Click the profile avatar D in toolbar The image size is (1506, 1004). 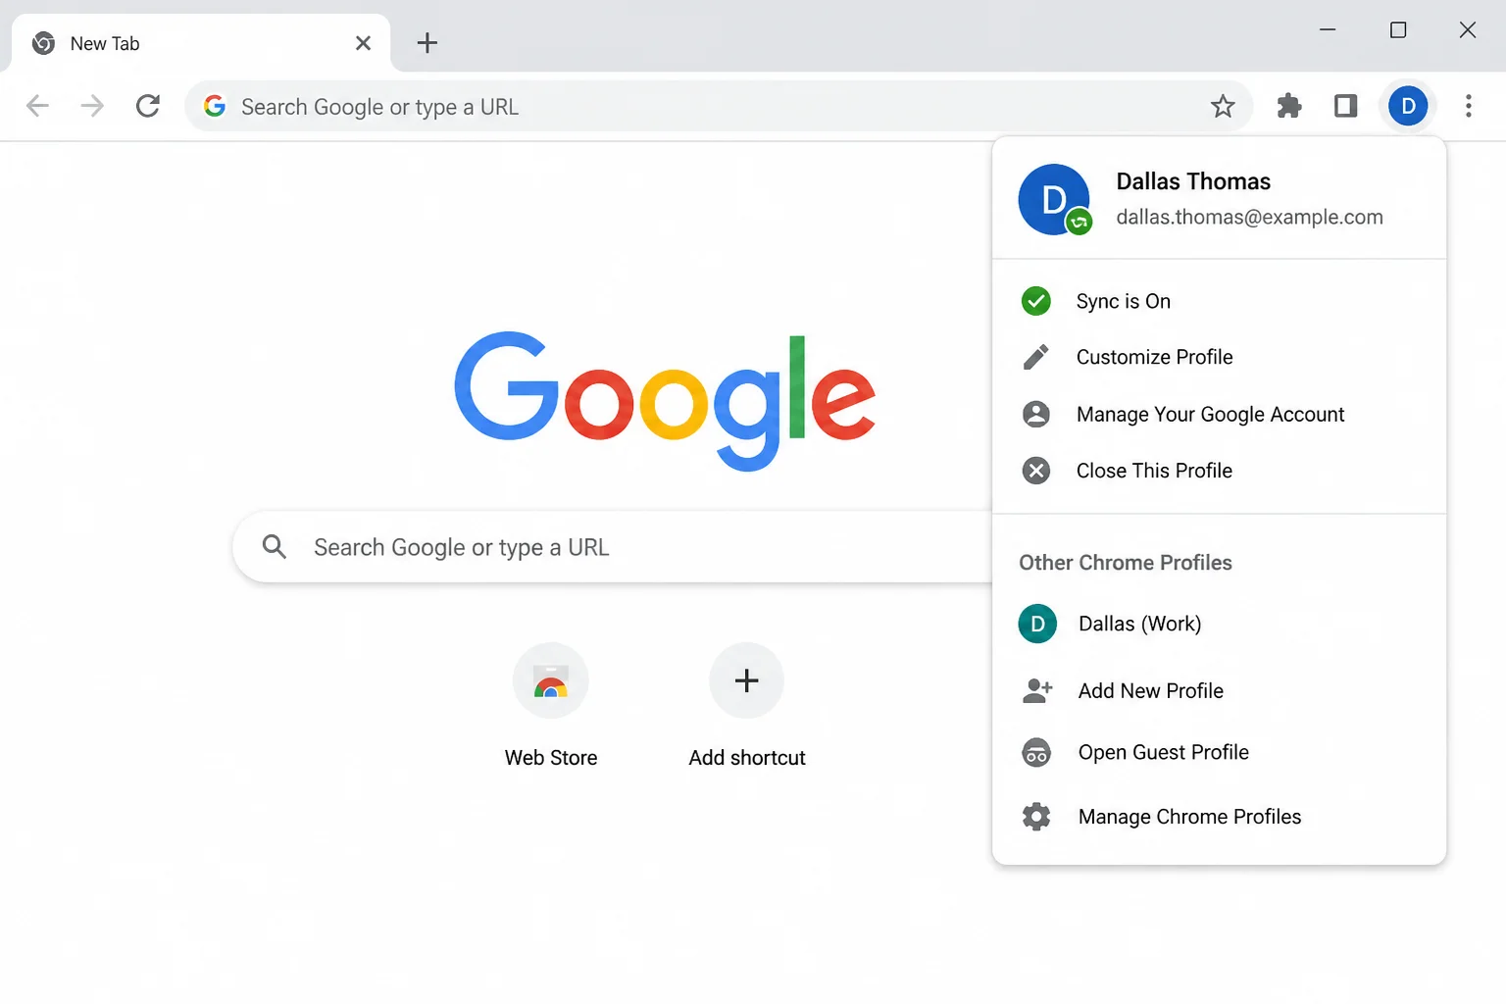click(1408, 106)
